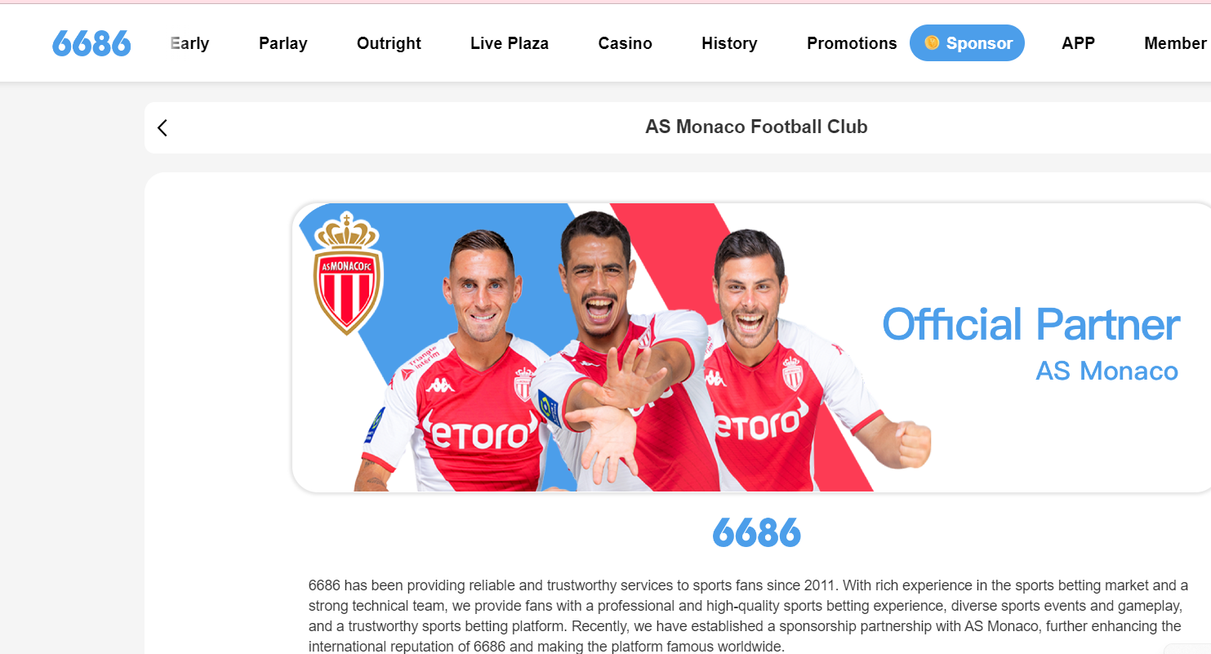Image resolution: width=1211 pixels, height=654 pixels.
Task: Click the trophy icon in Sponsor button
Action: [x=931, y=42]
